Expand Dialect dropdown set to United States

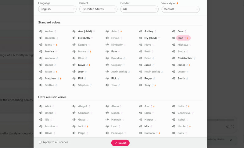(98, 9)
